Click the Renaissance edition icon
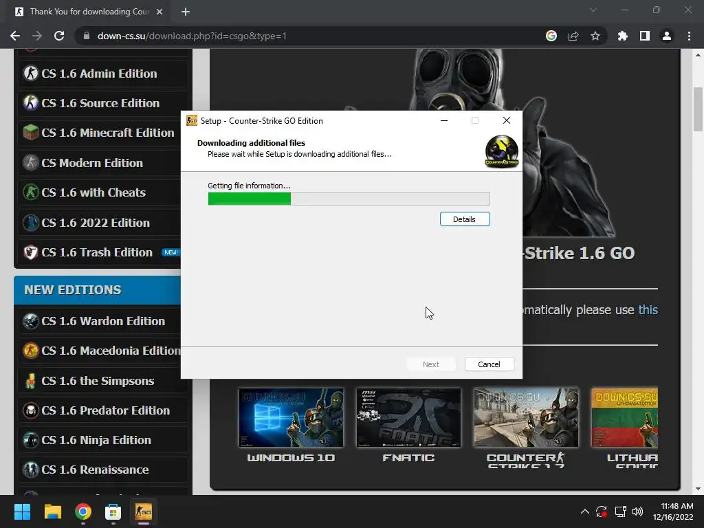Viewport: 704px width, 528px height. coord(30,470)
